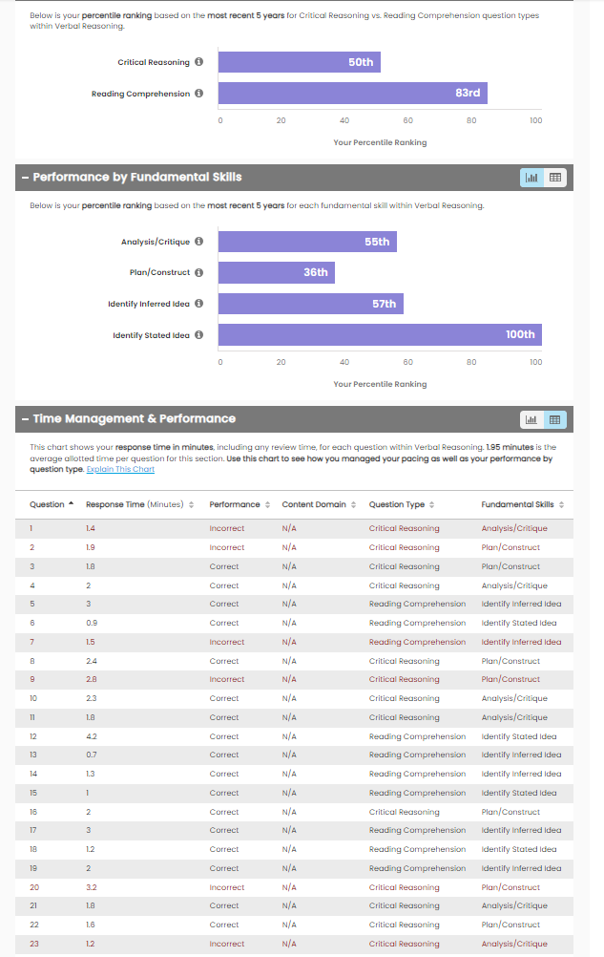
Task: Sort by Response Time (Minutes) column
Action: pyautogui.click(x=139, y=504)
